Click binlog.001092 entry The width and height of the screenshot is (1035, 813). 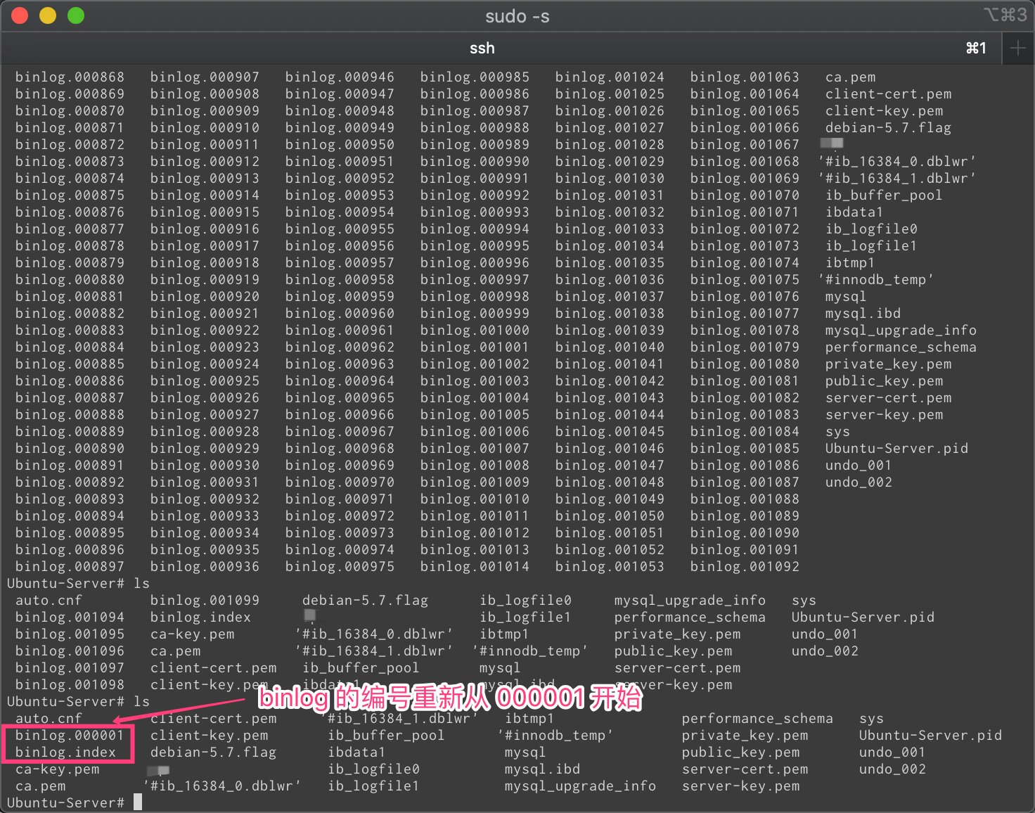click(x=745, y=566)
